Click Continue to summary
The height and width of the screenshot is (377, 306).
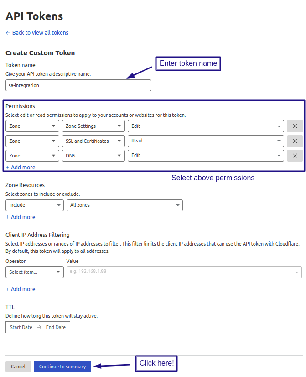click(x=62, y=367)
